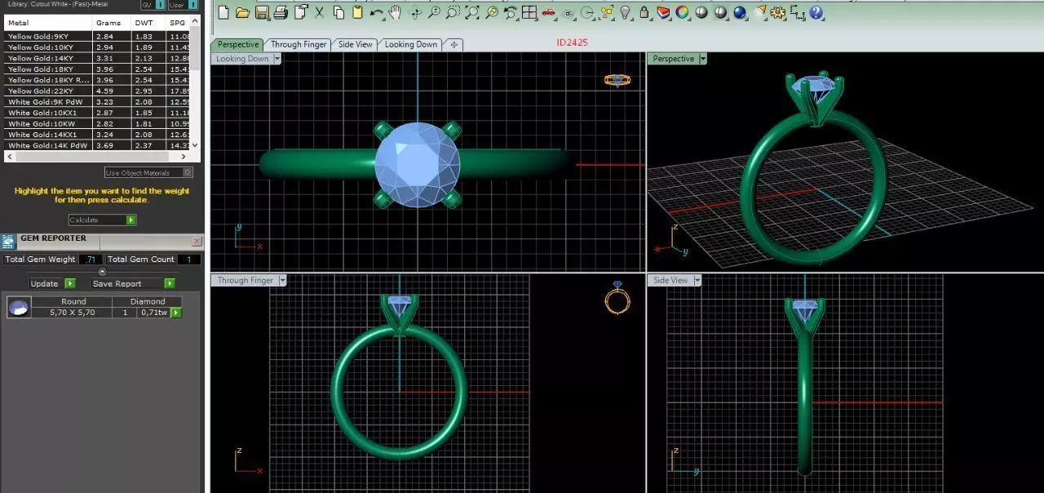The image size is (1044, 493).
Task: Switch layout with the 4 Viewports icon
Action: pyautogui.click(x=529, y=12)
